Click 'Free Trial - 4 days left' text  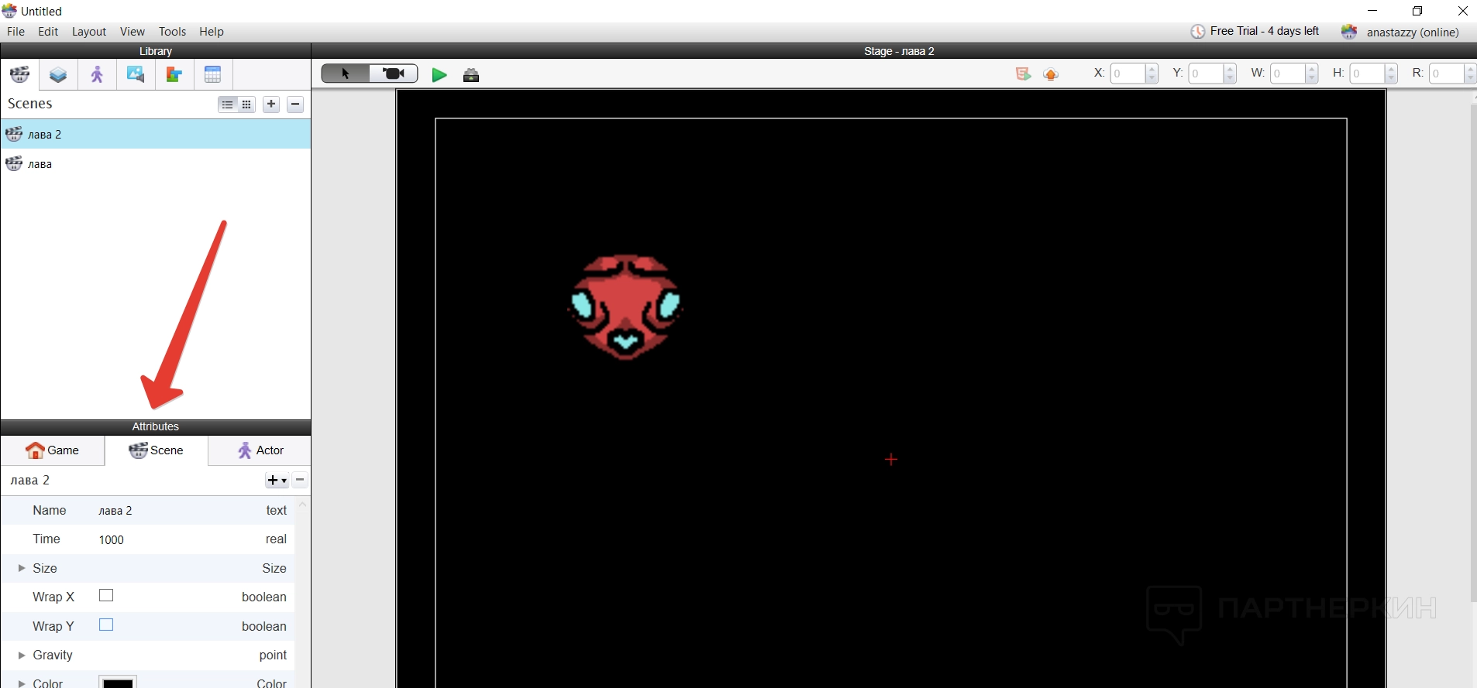pyautogui.click(x=1264, y=31)
